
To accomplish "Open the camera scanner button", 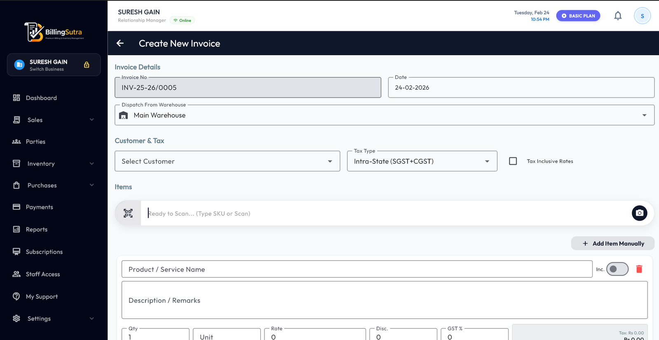I will point(639,213).
